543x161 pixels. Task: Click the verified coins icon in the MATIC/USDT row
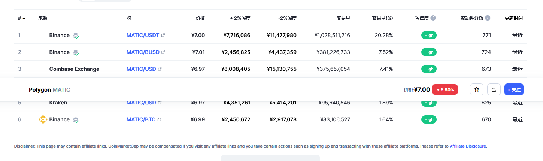point(76,36)
